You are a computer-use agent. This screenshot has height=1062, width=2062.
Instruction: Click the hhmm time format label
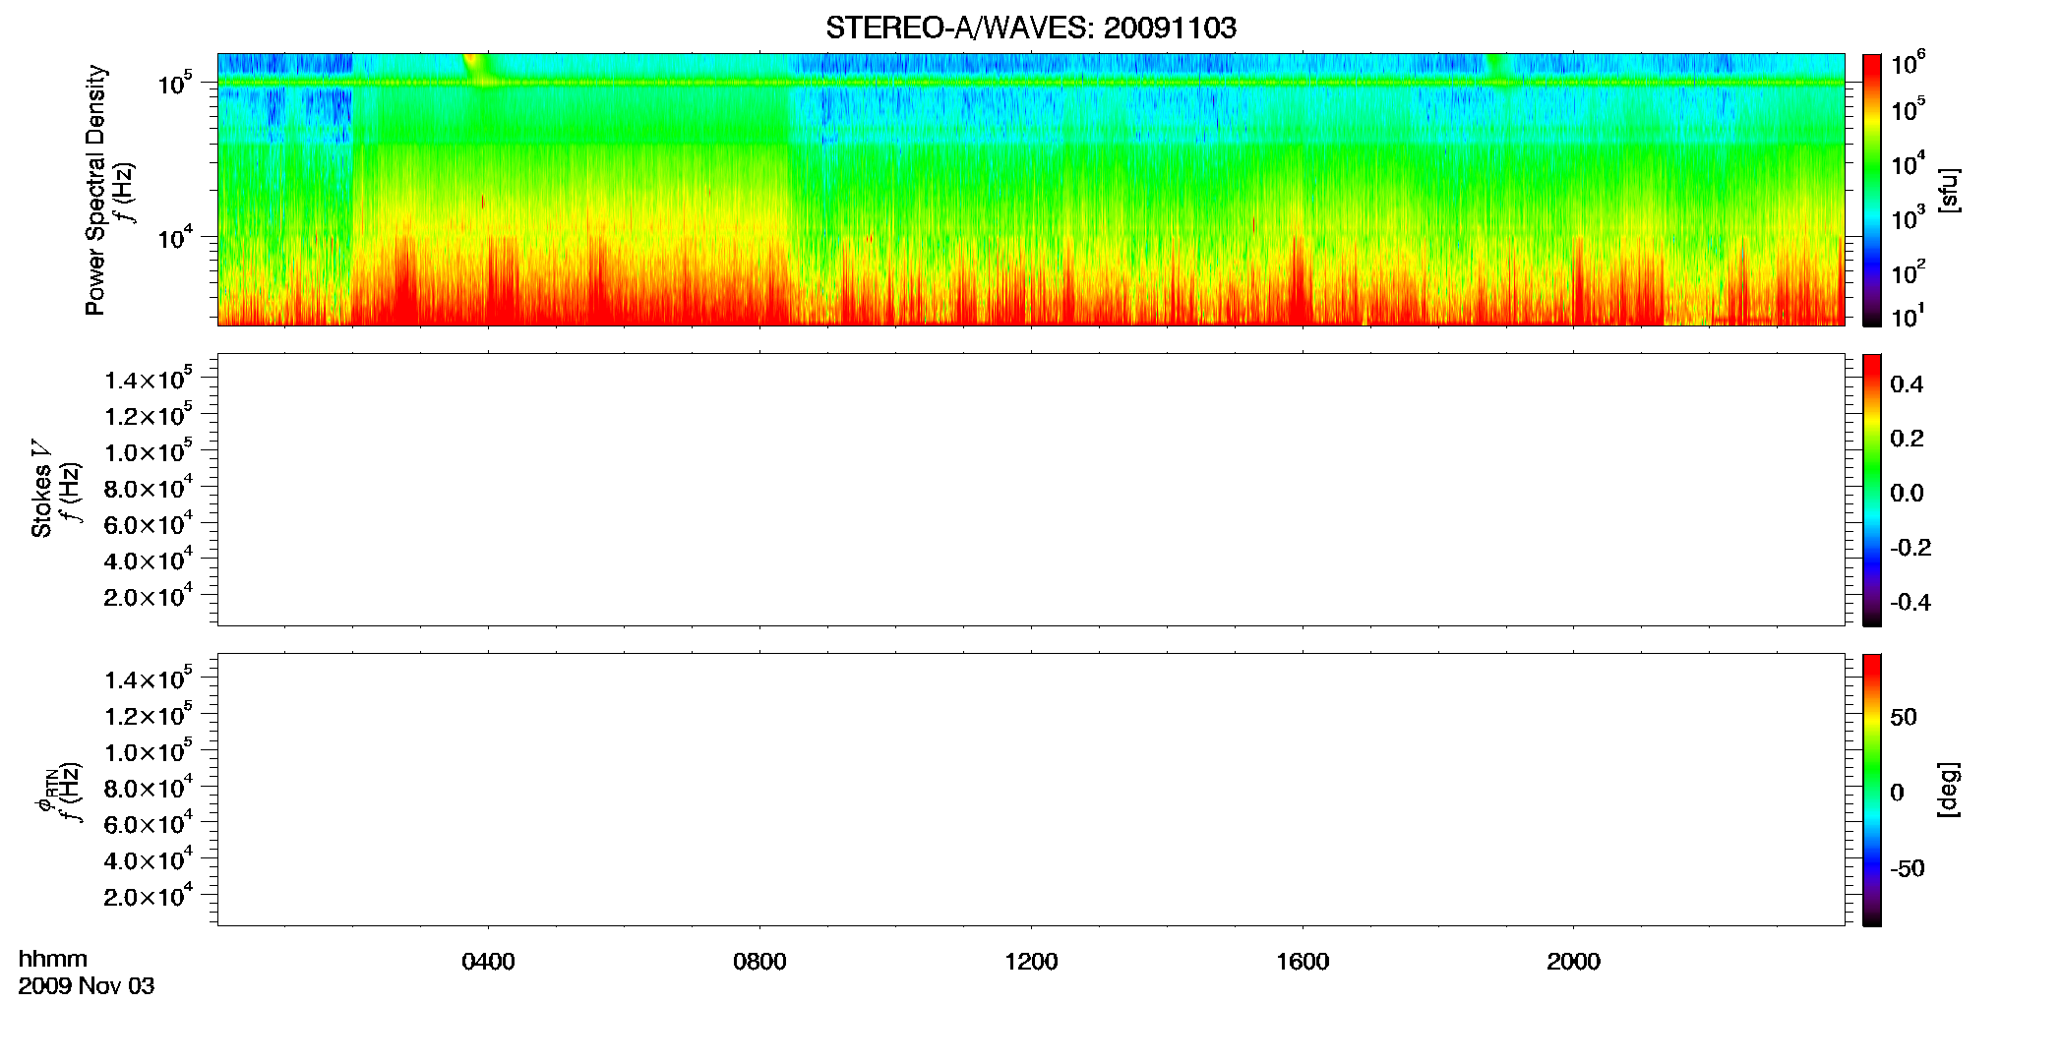point(53,959)
